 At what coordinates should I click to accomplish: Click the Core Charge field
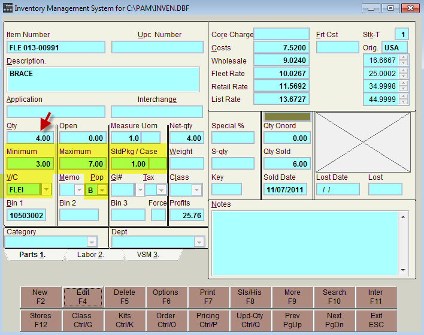281,34
